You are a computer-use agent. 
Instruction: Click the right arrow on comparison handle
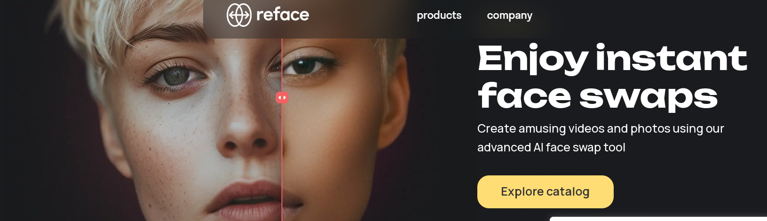285,98
